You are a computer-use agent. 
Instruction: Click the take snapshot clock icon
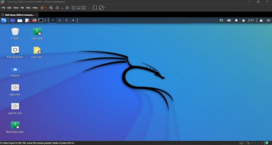coord(57,8)
